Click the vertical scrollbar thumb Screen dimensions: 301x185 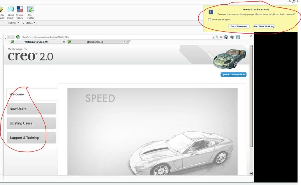(251, 98)
